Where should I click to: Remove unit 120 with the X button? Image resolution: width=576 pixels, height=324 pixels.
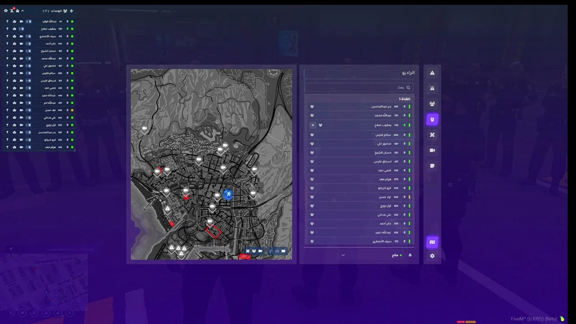[313, 125]
